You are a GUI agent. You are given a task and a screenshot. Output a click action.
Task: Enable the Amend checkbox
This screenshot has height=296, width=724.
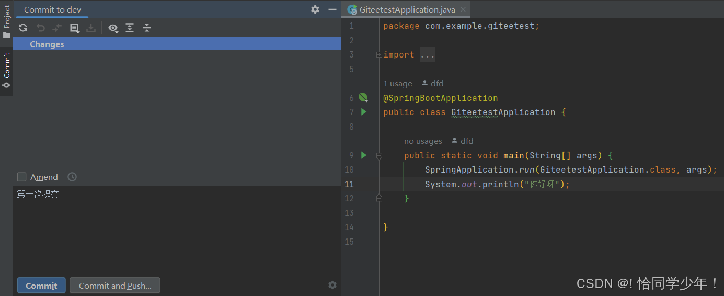coord(22,177)
